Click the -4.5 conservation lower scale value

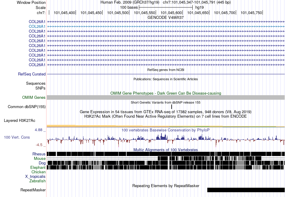[39, 145]
